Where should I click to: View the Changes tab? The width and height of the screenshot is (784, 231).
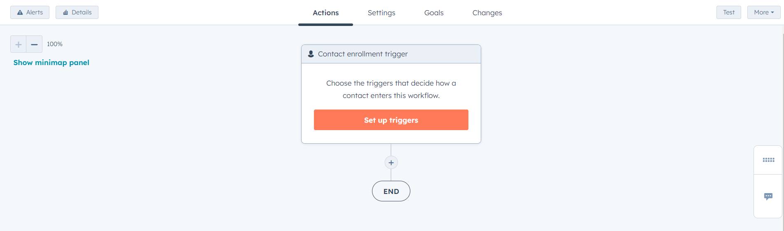pyautogui.click(x=487, y=13)
